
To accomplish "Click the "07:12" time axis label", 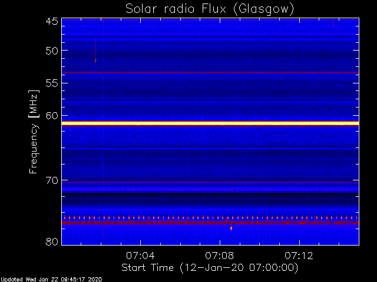I will (x=299, y=256).
